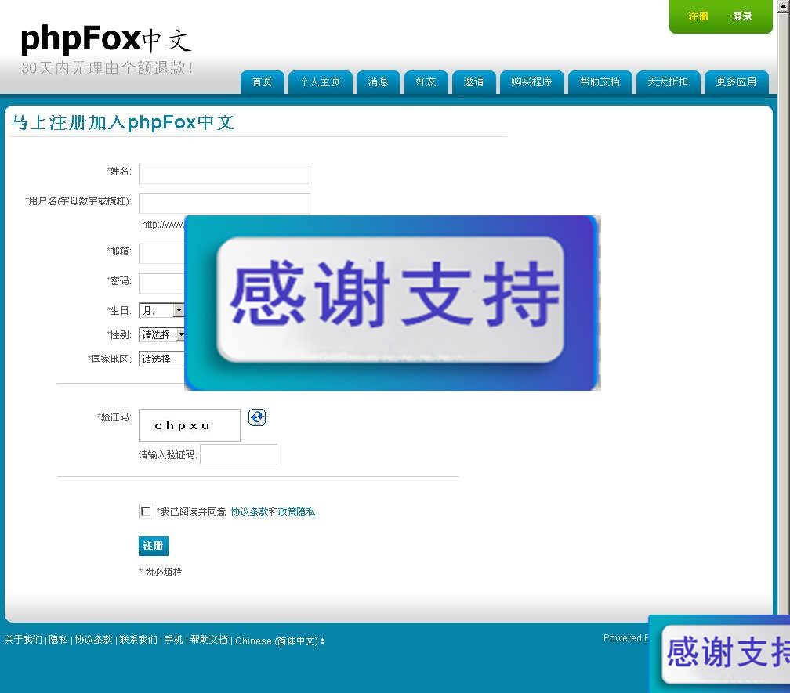The height and width of the screenshot is (693, 790).
Task: Open the 国家地区 country dropdown
Action: click(161, 359)
